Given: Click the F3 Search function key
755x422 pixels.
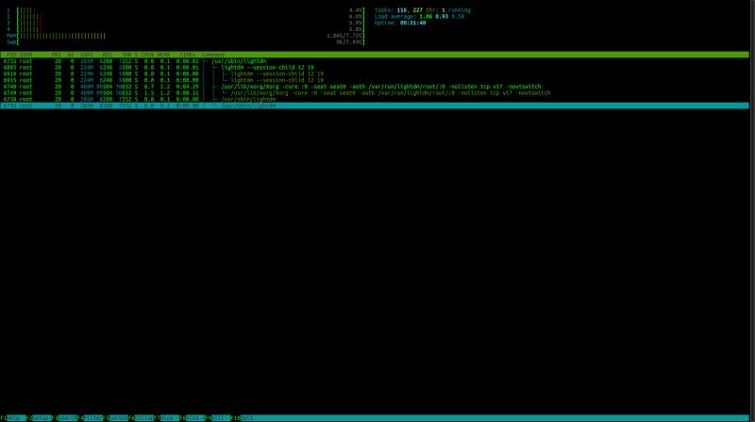Looking at the screenshot, I should pyautogui.click(x=64, y=418).
